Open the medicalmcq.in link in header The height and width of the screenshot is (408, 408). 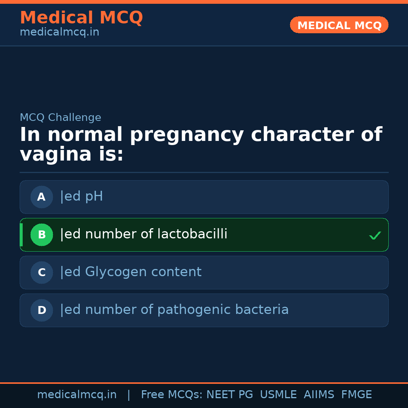pos(59,32)
